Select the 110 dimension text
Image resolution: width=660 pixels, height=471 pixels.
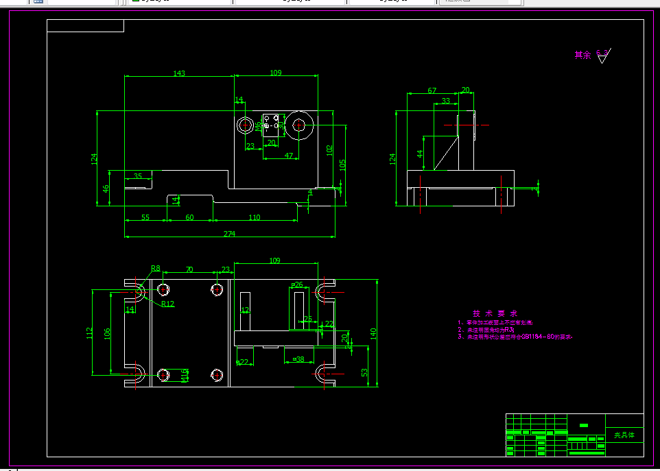pos(255,217)
